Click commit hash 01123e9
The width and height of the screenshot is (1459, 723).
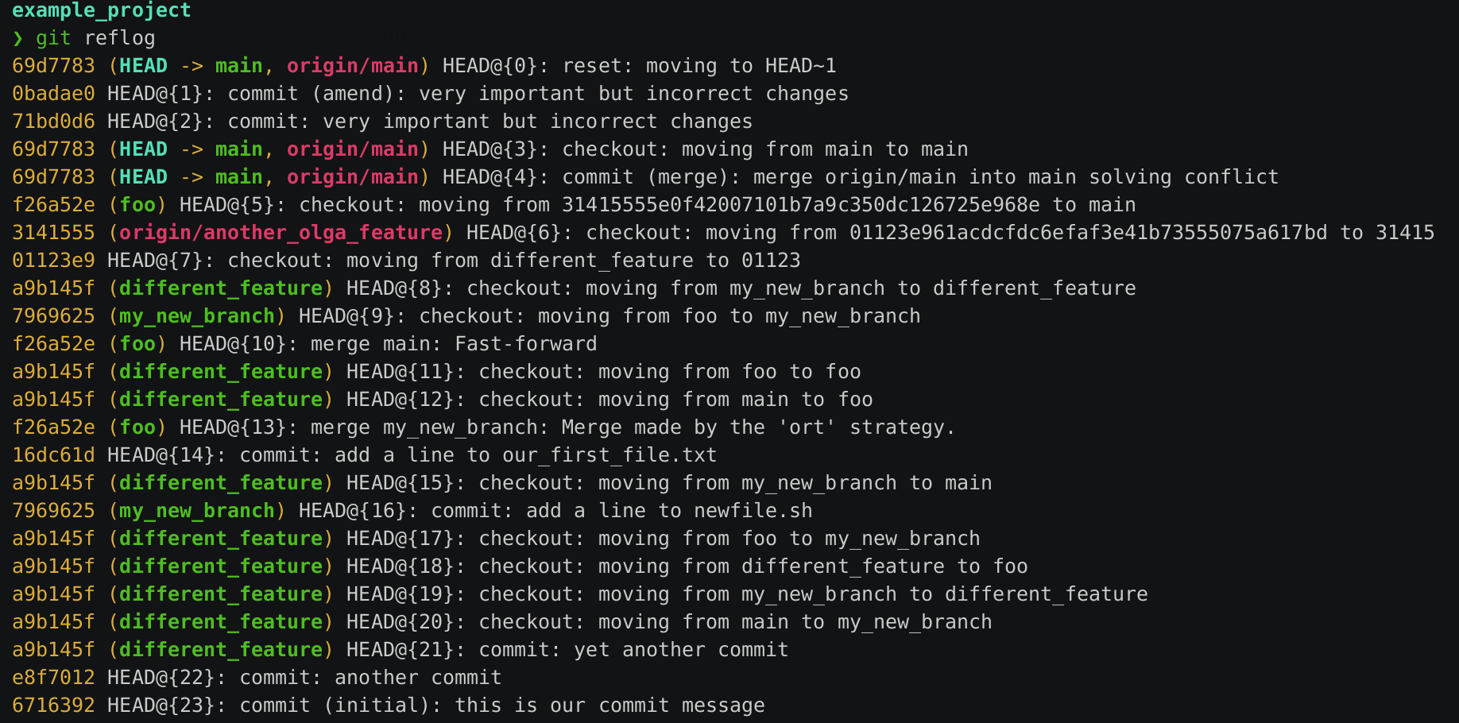point(53,261)
